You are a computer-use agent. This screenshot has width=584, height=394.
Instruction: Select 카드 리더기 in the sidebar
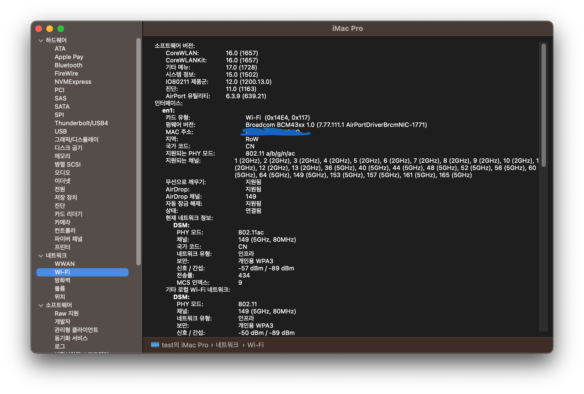click(x=68, y=214)
